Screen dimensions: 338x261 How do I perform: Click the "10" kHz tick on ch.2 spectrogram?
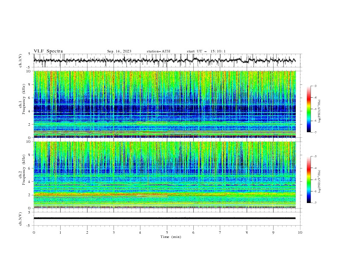pyautogui.click(x=29, y=142)
